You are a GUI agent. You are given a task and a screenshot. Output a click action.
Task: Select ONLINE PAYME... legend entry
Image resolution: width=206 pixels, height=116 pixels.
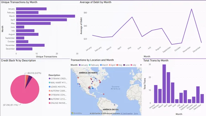(x=58, y=103)
